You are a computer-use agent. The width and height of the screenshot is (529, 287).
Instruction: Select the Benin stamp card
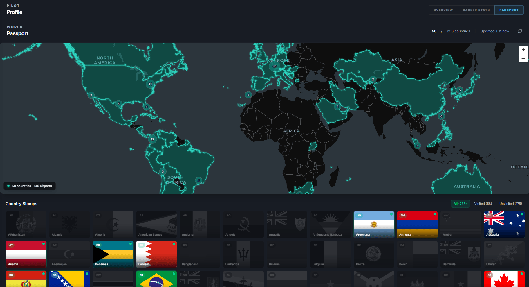417,254
